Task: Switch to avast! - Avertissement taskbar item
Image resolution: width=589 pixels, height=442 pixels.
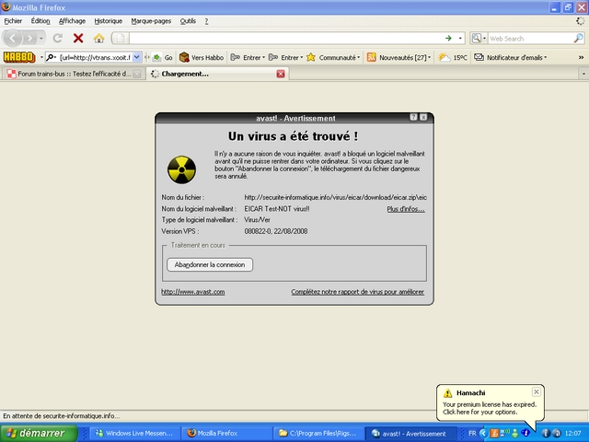Action: [x=410, y=434]
